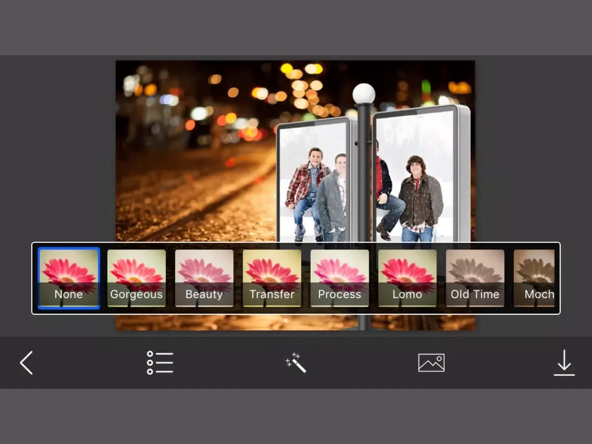This screenshot has width=592, height=444.
Task: Select the Lomo filter
Action: coord(408,278)
